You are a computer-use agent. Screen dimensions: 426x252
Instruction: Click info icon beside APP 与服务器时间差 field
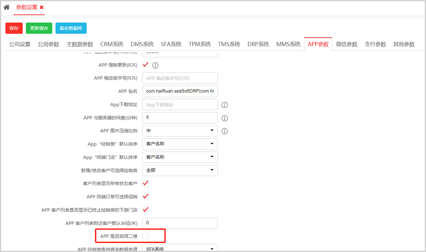pyautogui.click(x=225, y=118)
